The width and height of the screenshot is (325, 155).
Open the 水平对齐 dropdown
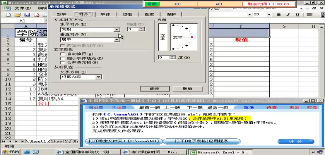(117, 29)
